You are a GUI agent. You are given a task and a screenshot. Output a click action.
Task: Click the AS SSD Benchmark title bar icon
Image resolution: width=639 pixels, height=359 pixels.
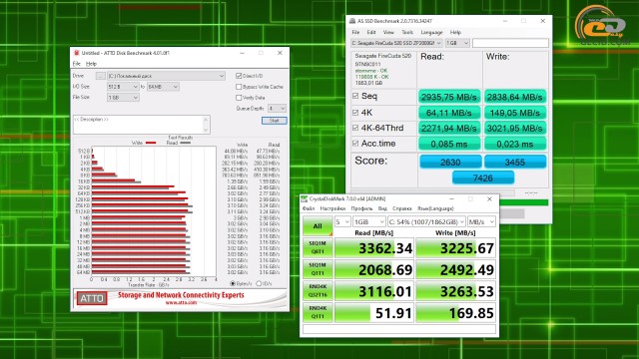(352, 21)
